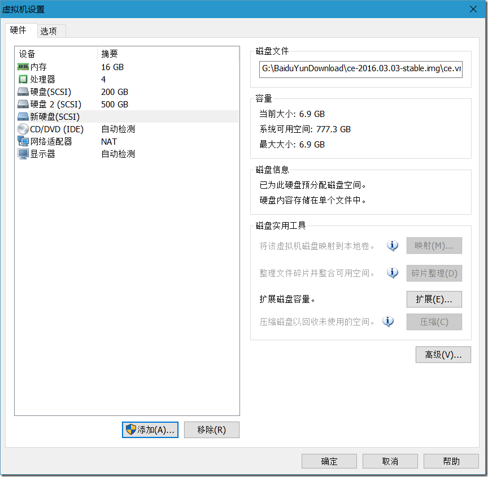Click the 新硬盘(SCSI) drive icon

click(x=23, y=116)
